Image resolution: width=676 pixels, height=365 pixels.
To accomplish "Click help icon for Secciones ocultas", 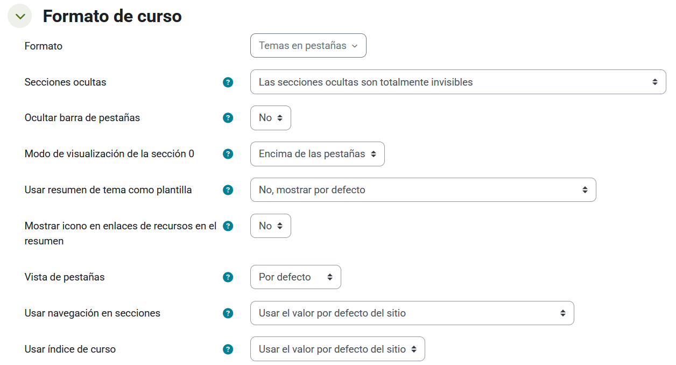I will (x=228, y=82).
